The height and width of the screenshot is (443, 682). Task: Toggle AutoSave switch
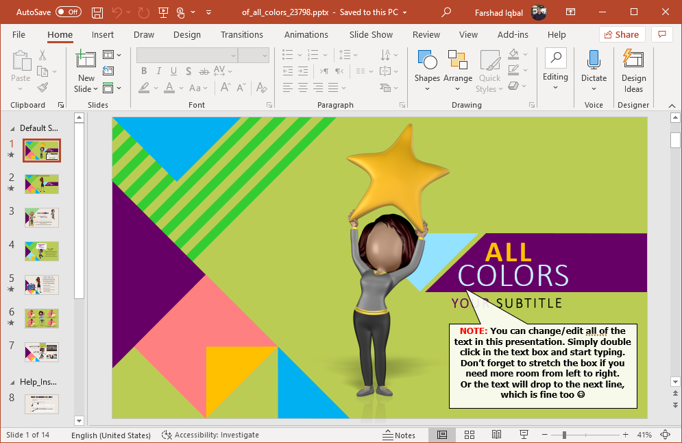click(68, 12)
